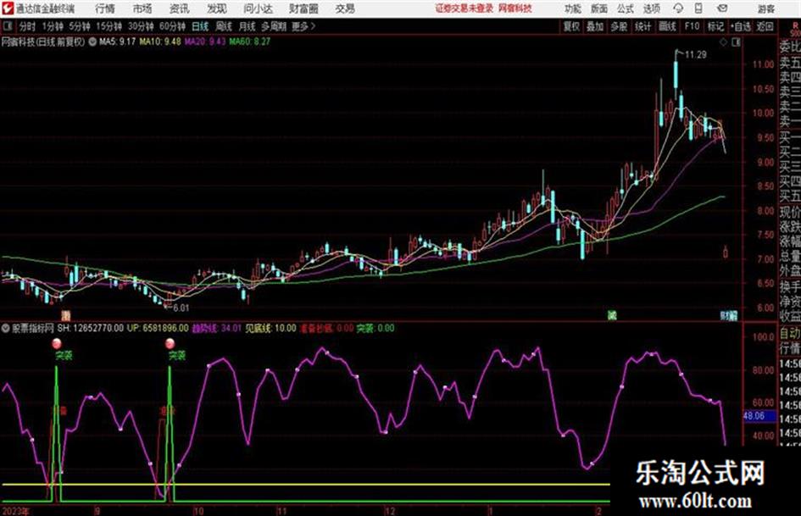Open the 功能 menu
Image resolution: width=801 pixels, height=516 pixels.
tap(573, 8)
